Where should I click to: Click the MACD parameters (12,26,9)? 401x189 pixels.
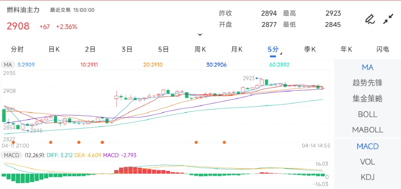34,155
